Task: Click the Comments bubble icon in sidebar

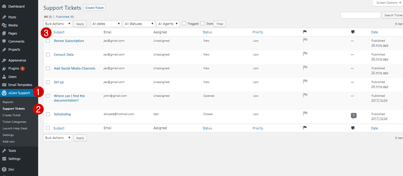Action: click(4, 41)
